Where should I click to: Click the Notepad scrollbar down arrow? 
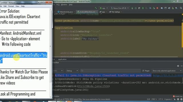[51, 97]
